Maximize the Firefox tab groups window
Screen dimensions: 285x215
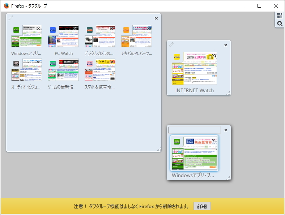point(259,6)
